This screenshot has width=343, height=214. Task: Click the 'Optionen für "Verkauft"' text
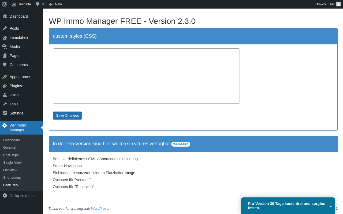pos(72,180)
